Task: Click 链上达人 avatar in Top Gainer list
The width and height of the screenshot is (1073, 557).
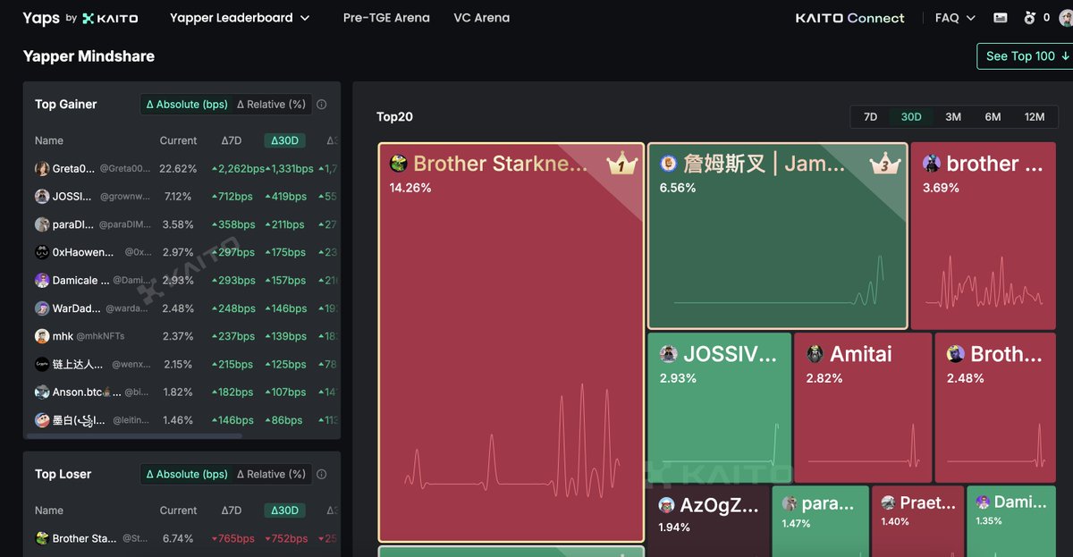Action: click(42, 365)
